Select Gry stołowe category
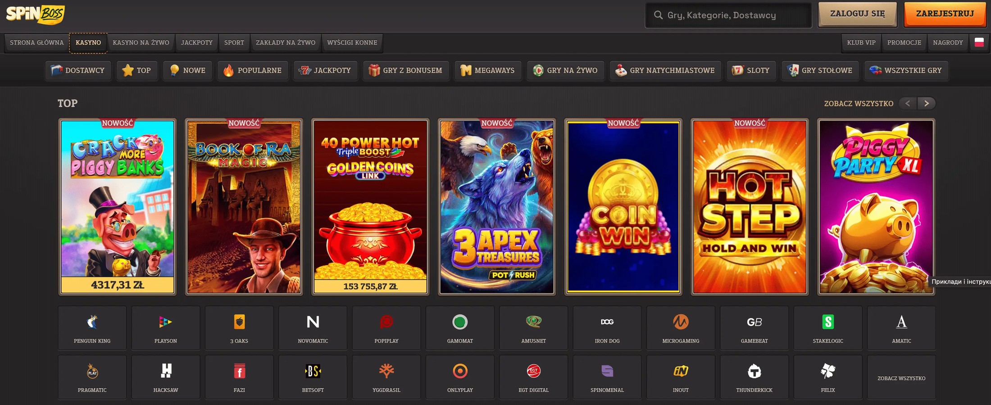Screen dimensions: 991x405 820,71
